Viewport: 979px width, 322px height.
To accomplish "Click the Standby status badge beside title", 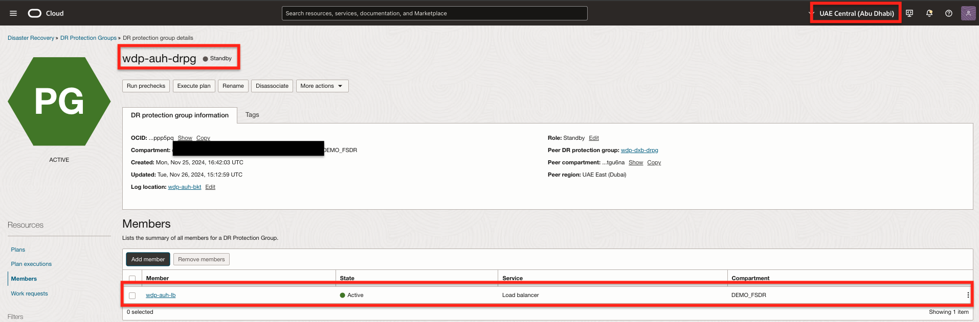I will (217, 58).
